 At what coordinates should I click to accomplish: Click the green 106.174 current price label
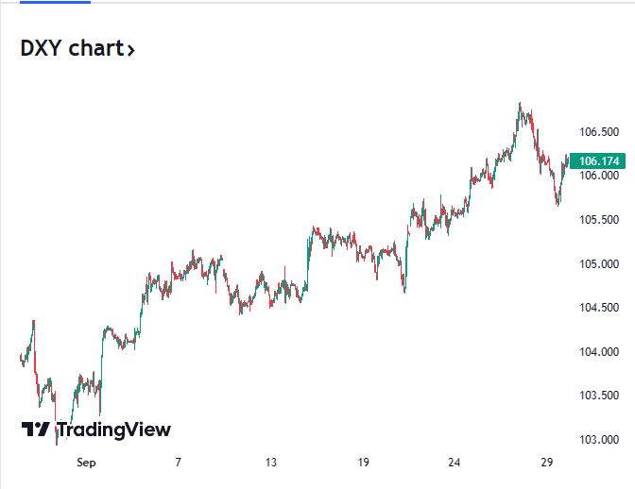click(598, 161)
